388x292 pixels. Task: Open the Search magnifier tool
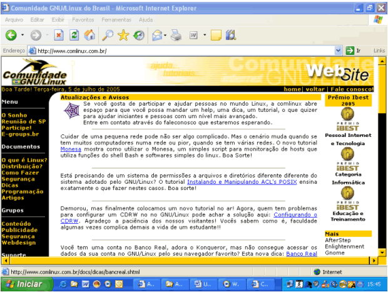[108, 35]
